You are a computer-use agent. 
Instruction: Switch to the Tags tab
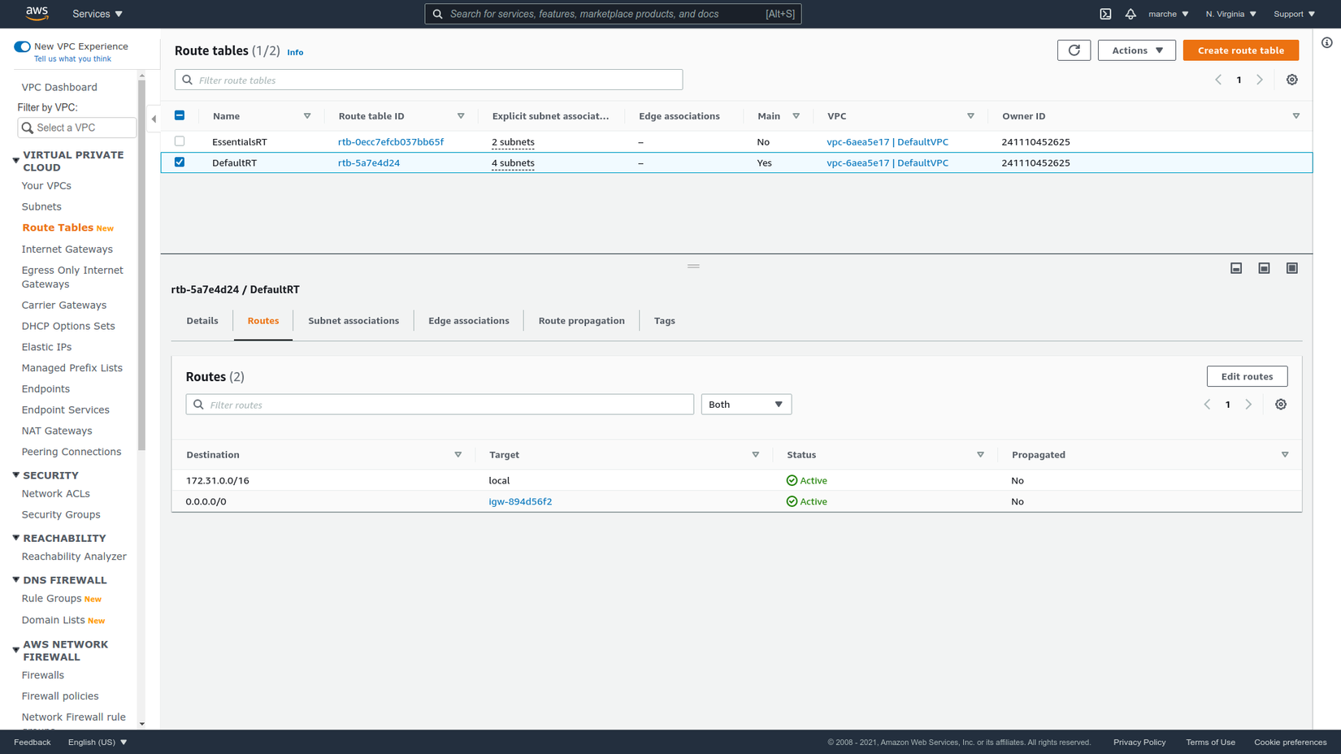pyautogui.click(x=665, y=321)
